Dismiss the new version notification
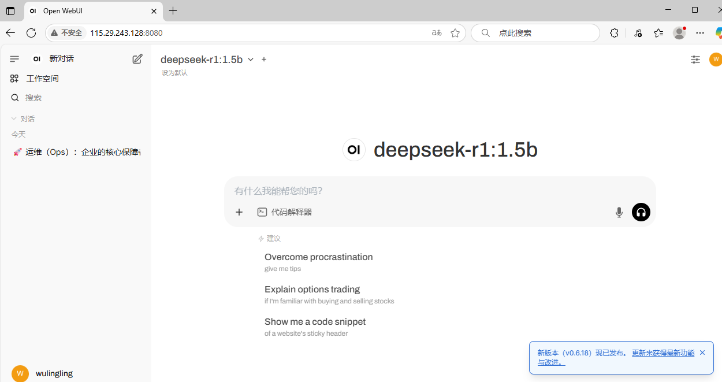This screenshot has width=722, height=382. (702, 353)
